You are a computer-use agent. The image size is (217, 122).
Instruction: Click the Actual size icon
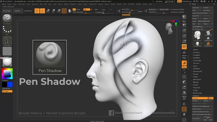(184, 36)
